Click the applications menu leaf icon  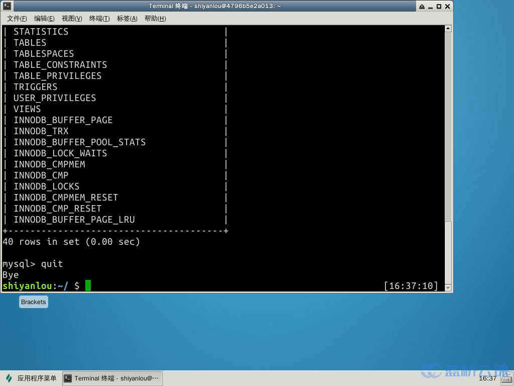tap(9, 378)
